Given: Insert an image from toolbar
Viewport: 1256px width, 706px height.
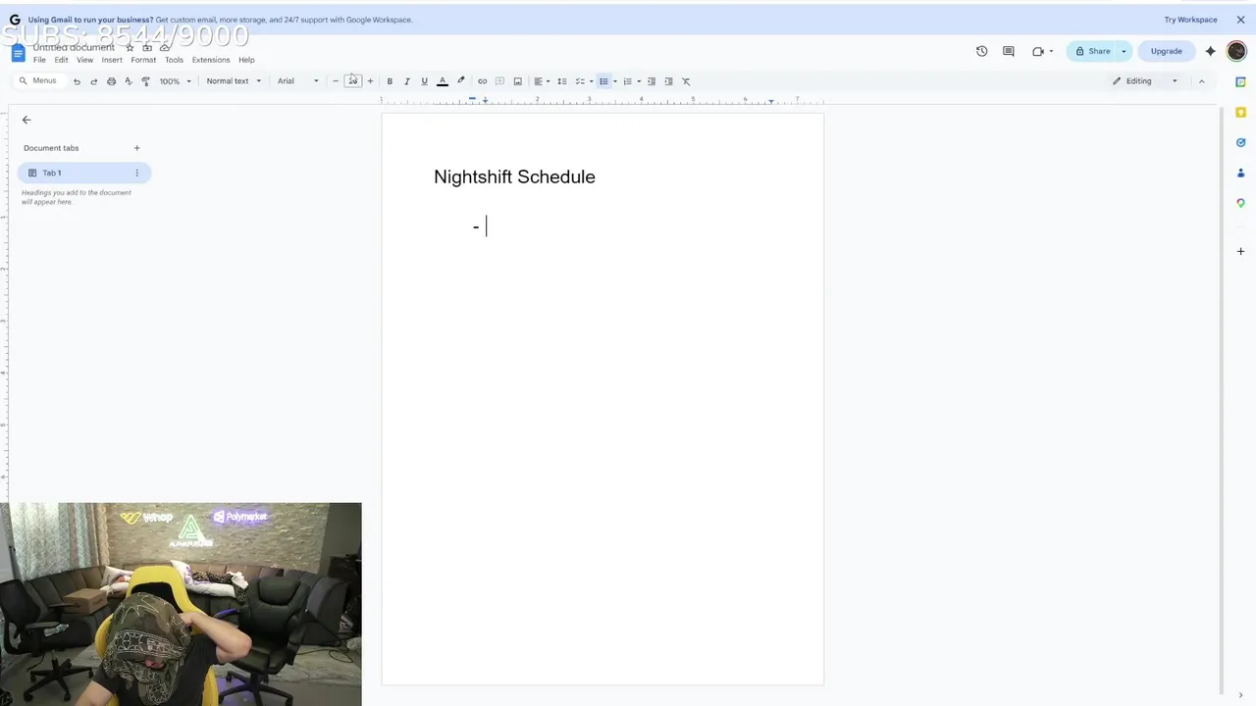Looking at the screenshot, I should click(x=518, y=81).
